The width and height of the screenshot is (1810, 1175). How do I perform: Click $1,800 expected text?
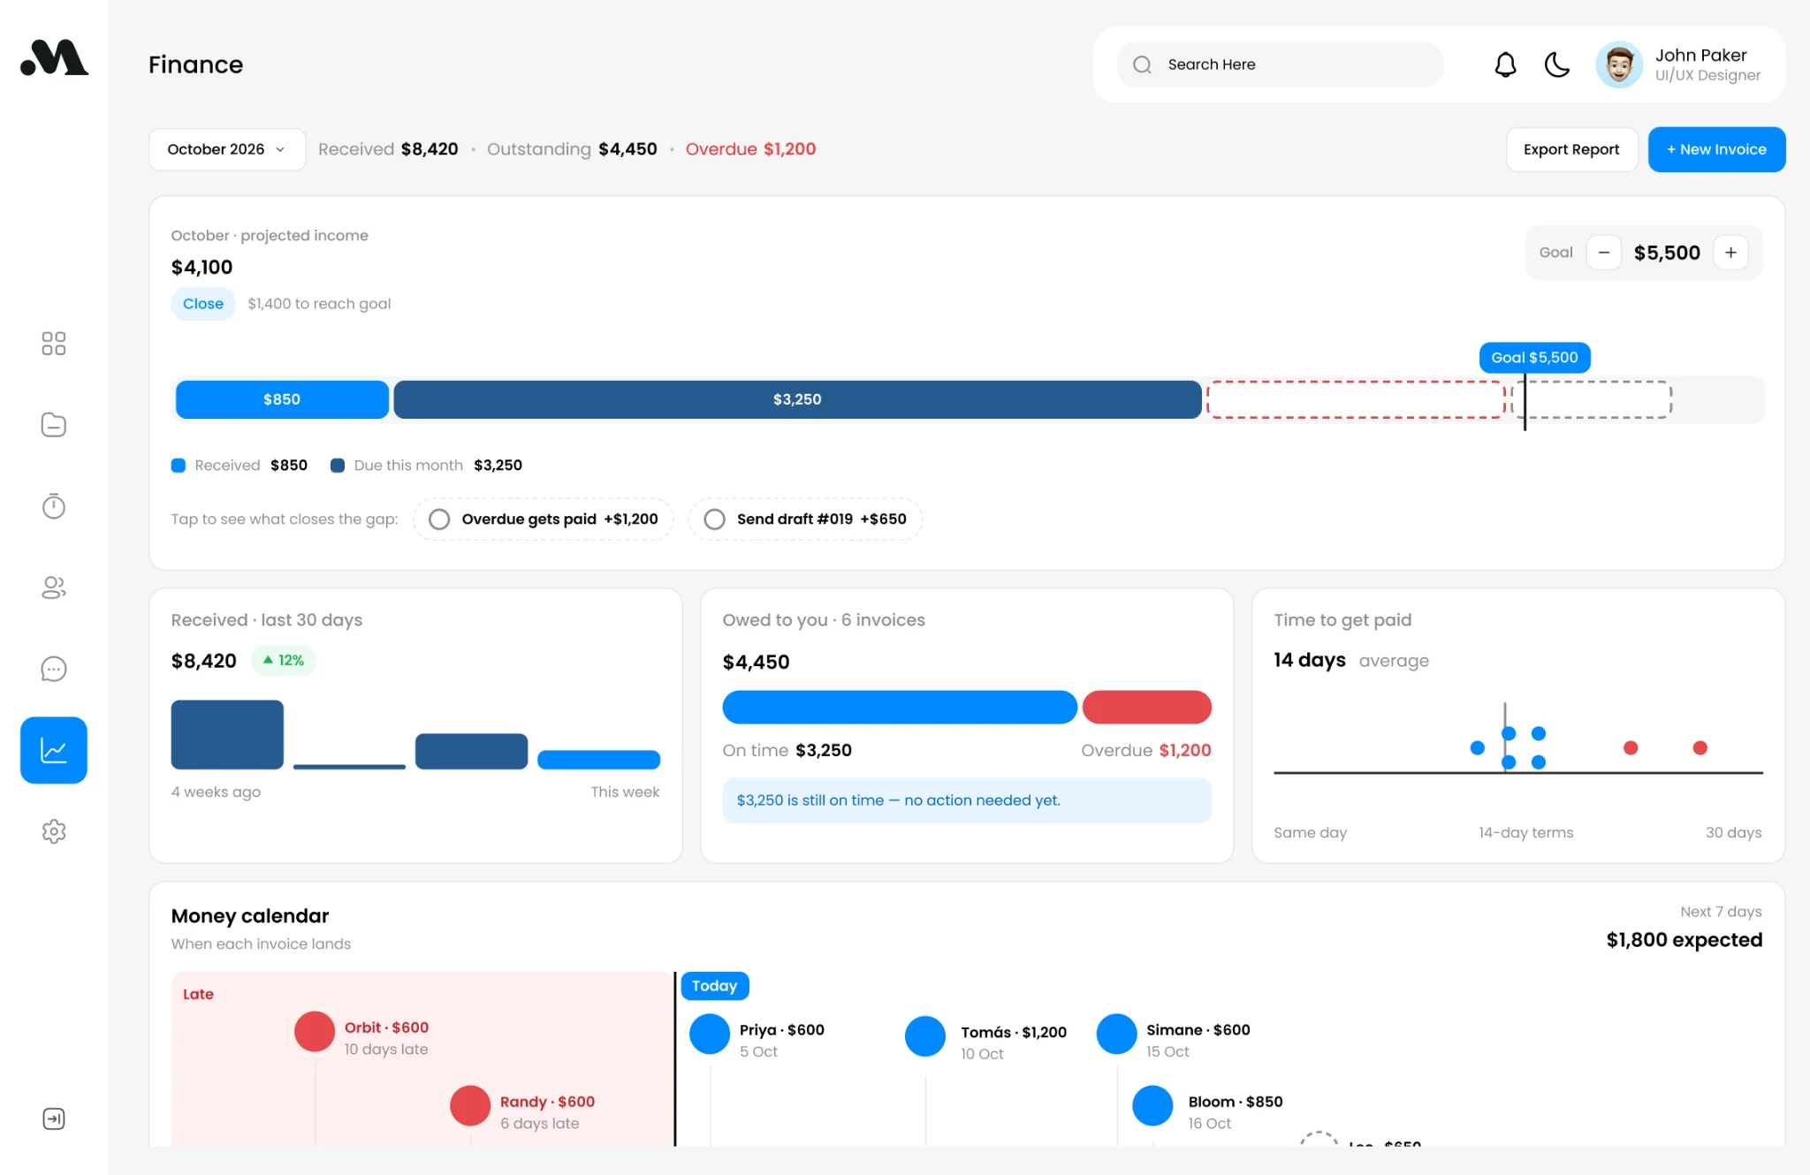click(1684, 940)
